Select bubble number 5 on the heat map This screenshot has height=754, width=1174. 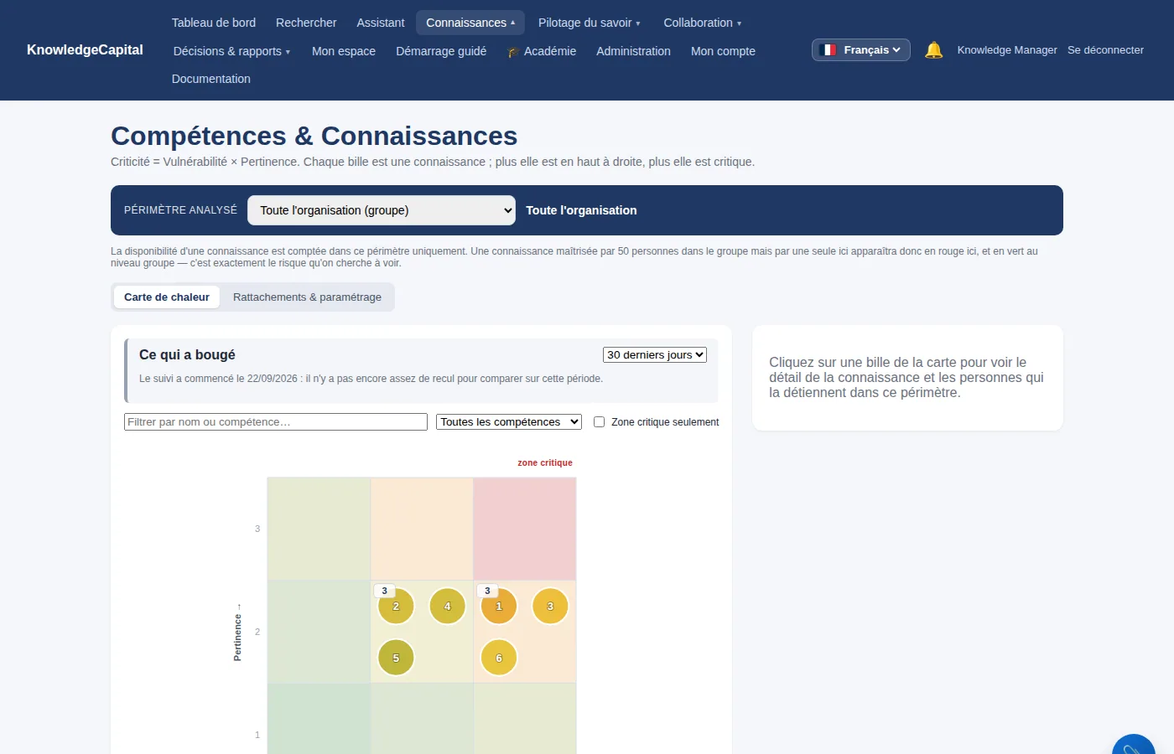[x=396, y=658]
